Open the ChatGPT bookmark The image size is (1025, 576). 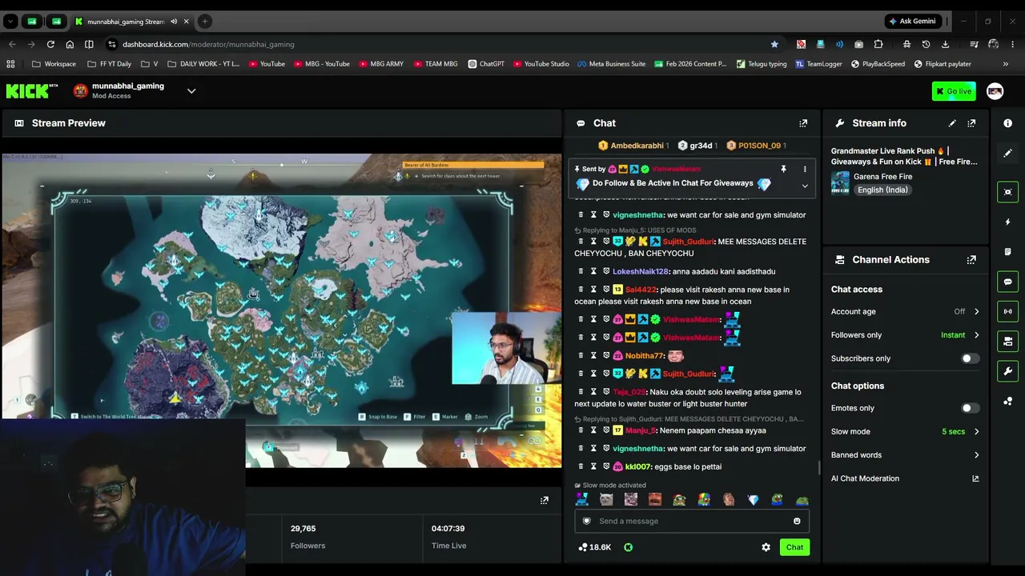pyautogui.click(x=486, y=64)
